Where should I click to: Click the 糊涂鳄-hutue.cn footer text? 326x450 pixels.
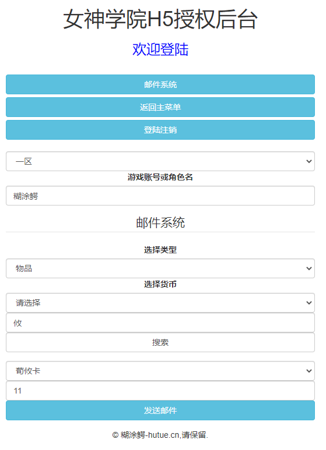[150, 435]
